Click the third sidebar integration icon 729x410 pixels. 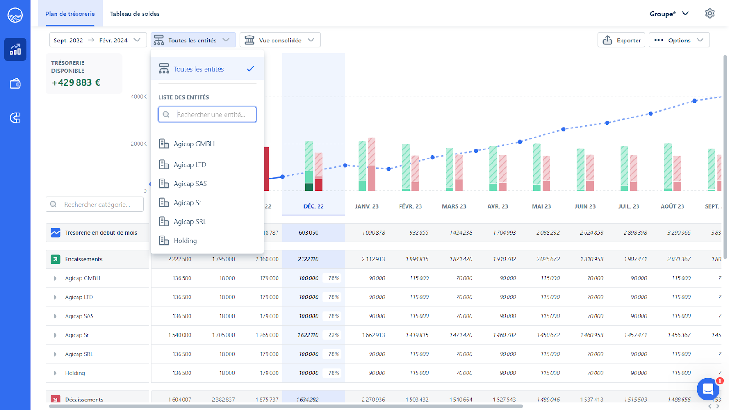15,118
